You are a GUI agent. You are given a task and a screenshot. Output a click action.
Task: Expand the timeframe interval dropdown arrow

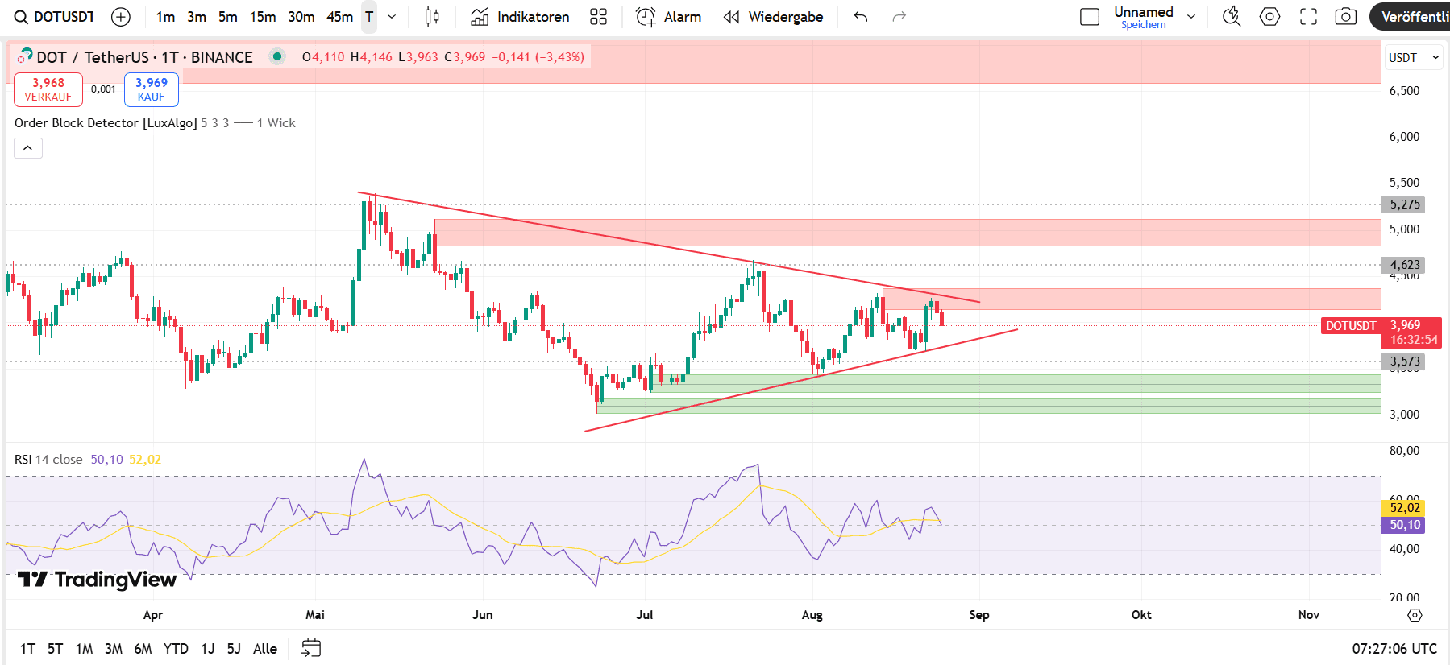(x=392, y=17)
